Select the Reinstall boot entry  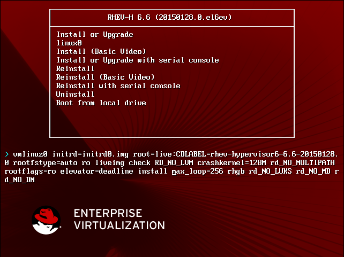[75, 68]
